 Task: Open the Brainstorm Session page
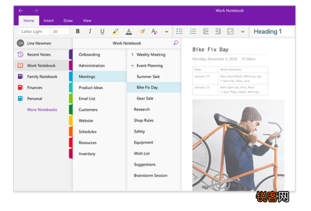tap(154, 175)
